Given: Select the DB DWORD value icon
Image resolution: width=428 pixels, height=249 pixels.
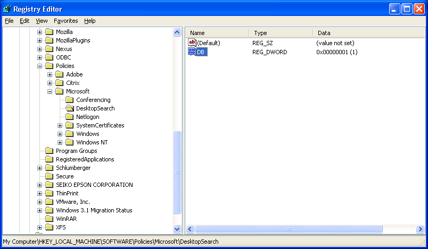Looking at the screenshot, I should coord(192,51).
